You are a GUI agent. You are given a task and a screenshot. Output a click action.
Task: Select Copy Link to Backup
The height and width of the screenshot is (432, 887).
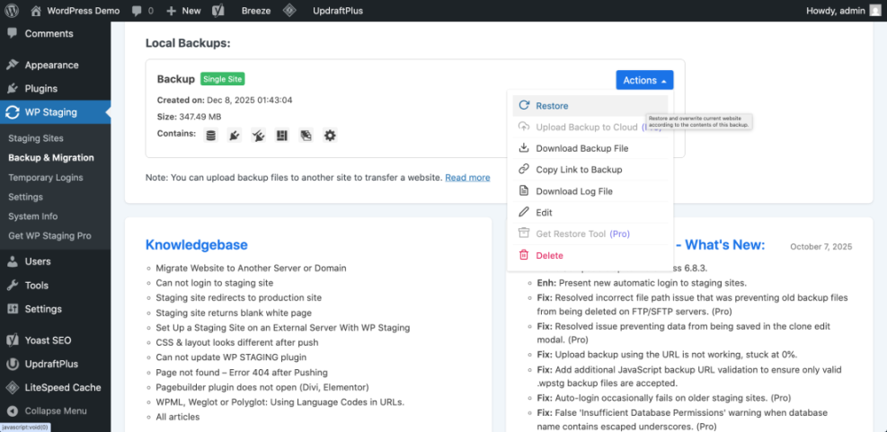590,170
